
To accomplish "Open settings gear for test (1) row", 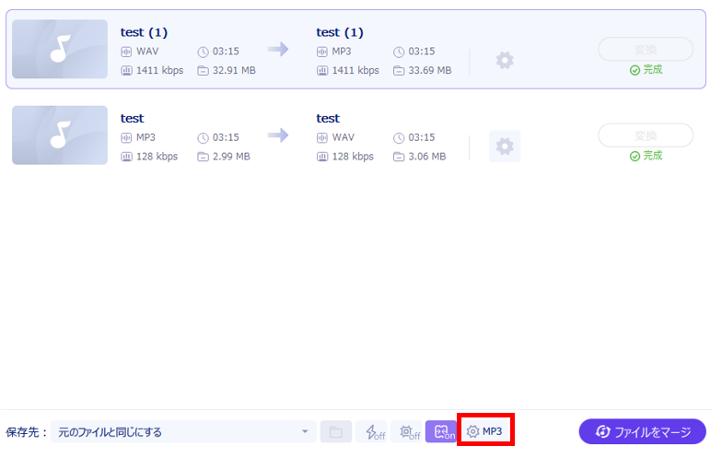I will tap(505, 61).
